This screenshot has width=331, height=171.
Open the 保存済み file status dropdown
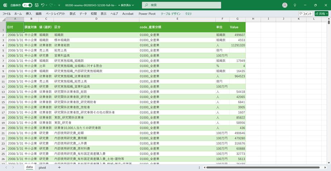click(129, 5)
